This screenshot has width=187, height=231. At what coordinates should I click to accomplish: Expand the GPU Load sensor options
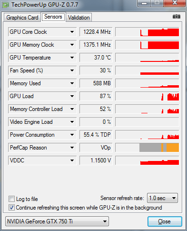[x=72, y=96]
